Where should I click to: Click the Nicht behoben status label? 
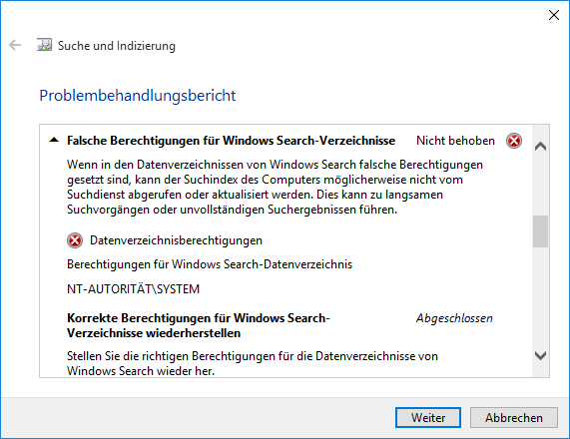[x=455, y=141]
